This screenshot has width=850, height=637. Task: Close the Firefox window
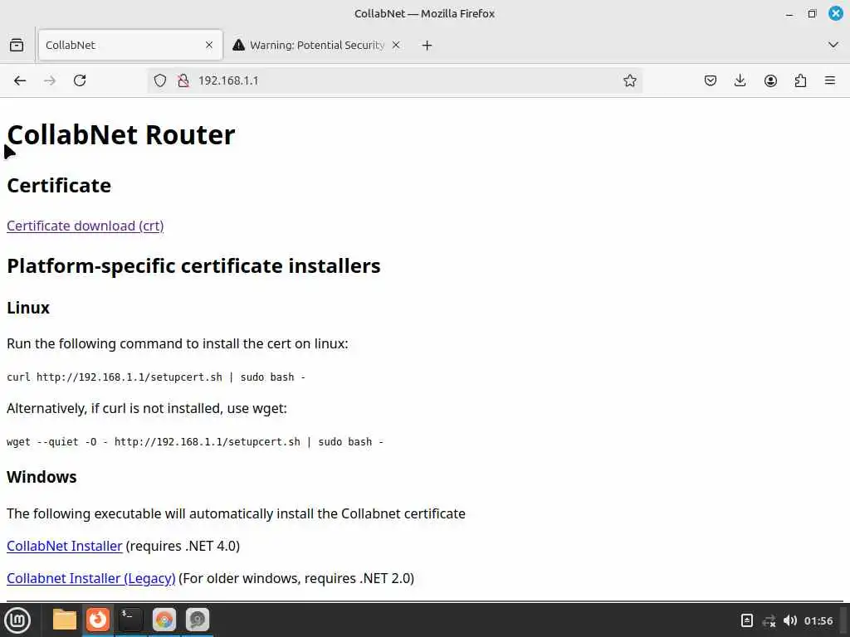pos(836,13)
